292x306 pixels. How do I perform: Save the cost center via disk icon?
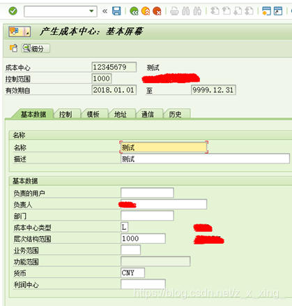pyautogui.click(x=116, y=11)
